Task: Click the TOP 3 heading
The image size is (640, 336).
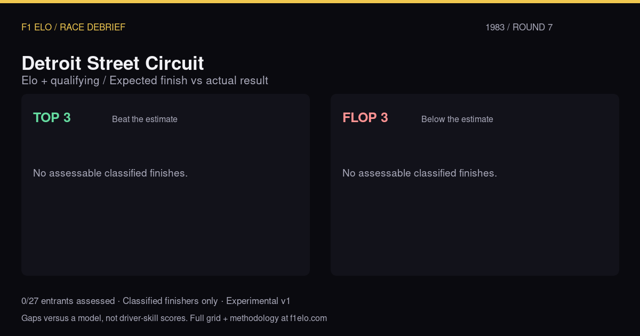Action: point(52,118)
